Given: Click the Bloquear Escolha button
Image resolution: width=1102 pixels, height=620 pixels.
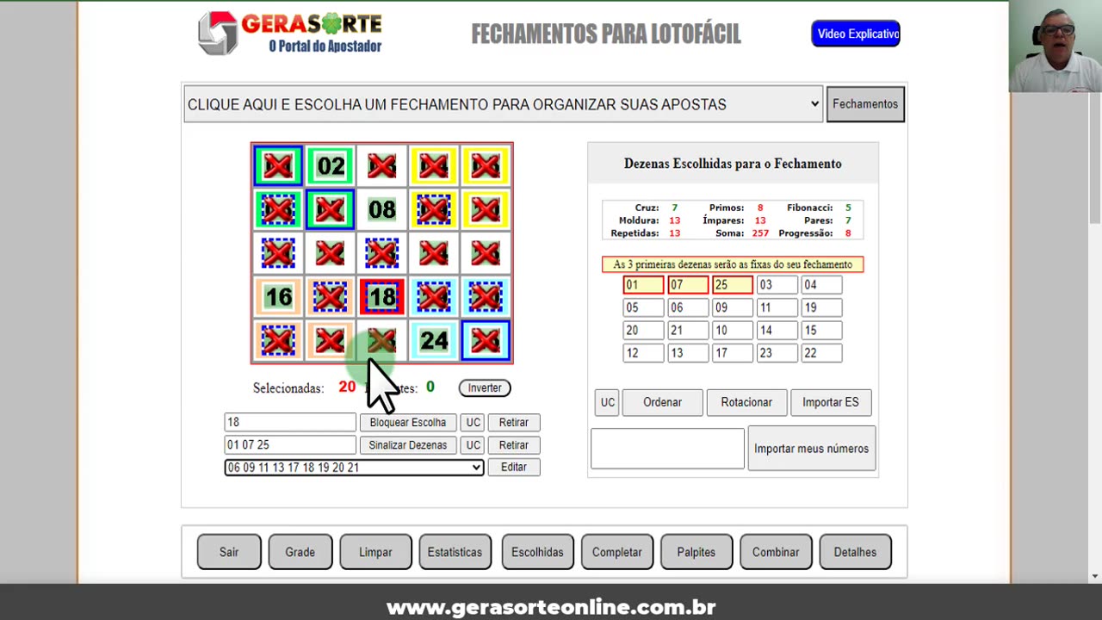Looking at the screenshot, I should click(408, 422).
